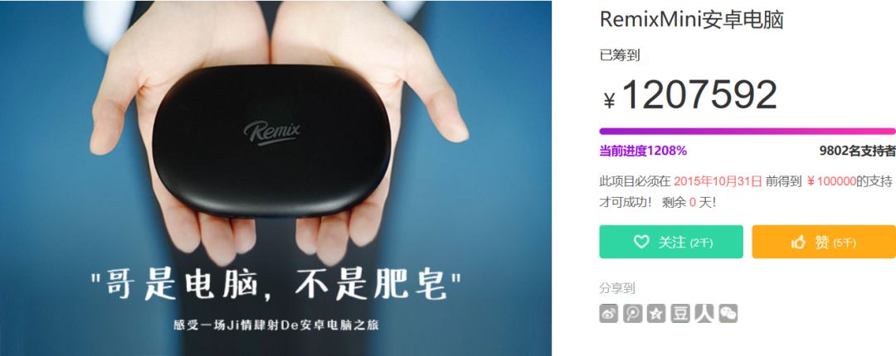Click the purple funding progress bar
This screenshot has width=896, height=356.
(747, 131)
